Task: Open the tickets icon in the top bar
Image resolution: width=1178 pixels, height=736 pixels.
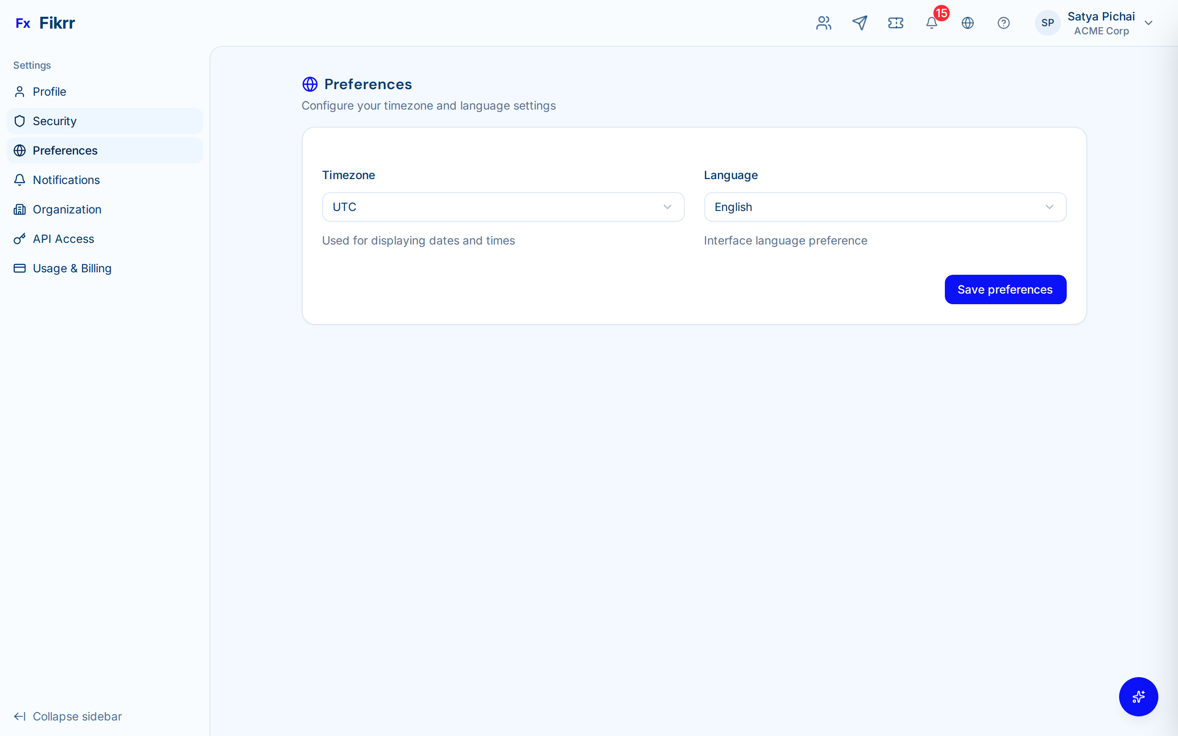Action: (x=896, y=23)
